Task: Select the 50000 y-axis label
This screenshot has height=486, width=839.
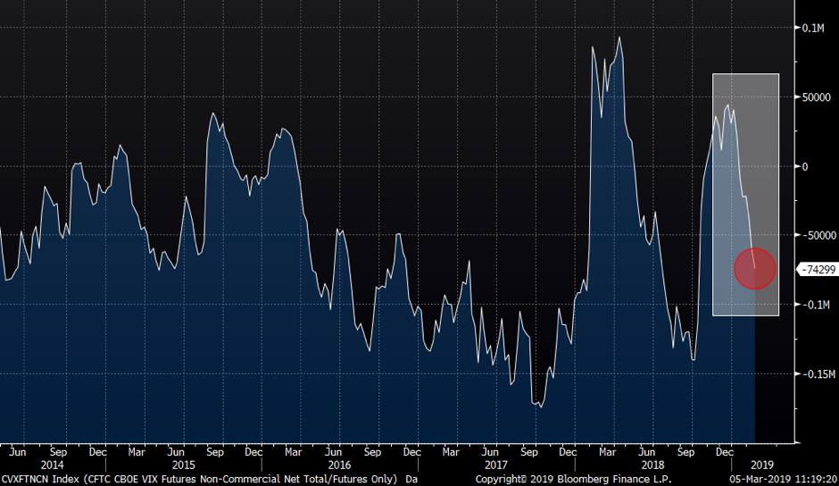Action: tap(816, 97)
